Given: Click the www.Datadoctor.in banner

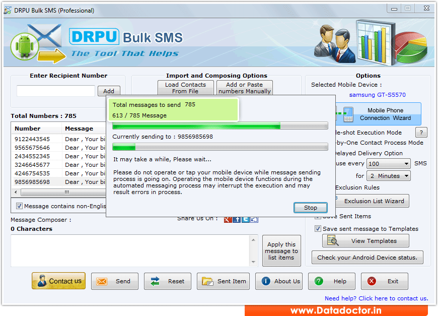Looking at the screenshot, I should [x=336, y=310].
